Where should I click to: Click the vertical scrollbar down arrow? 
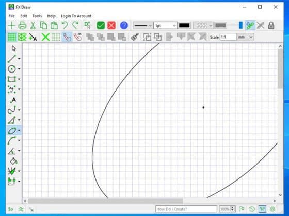click(x=280, y=195)
